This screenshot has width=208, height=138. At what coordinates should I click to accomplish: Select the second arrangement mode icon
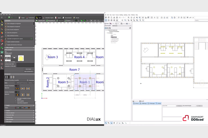click(12, 77)
